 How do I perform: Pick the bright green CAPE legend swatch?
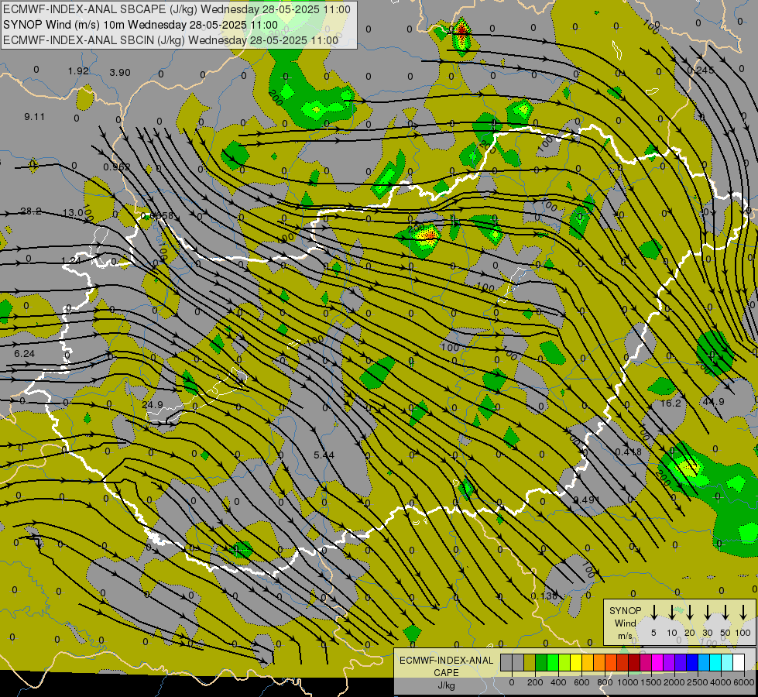pos(553,662)
